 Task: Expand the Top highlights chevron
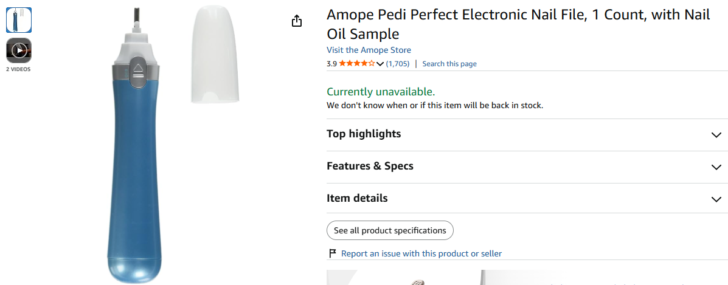click(716, 135)
